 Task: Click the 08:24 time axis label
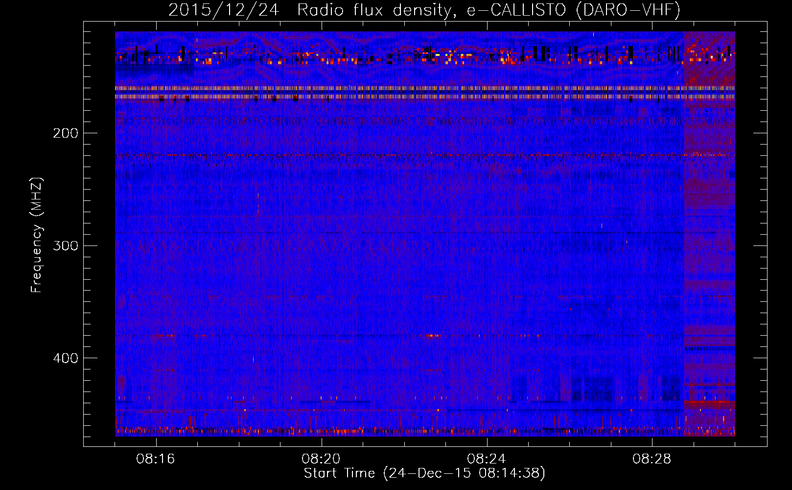(x=487, y=459)
